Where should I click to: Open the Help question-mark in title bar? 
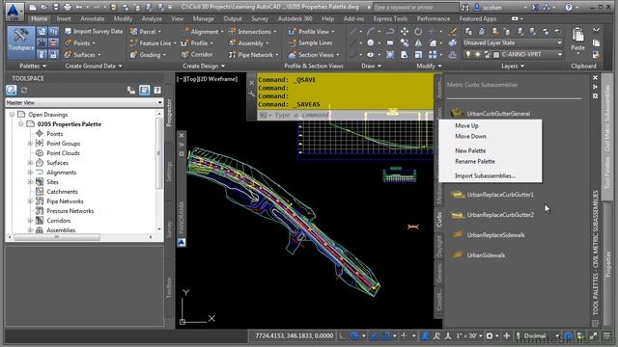point(569,7)
